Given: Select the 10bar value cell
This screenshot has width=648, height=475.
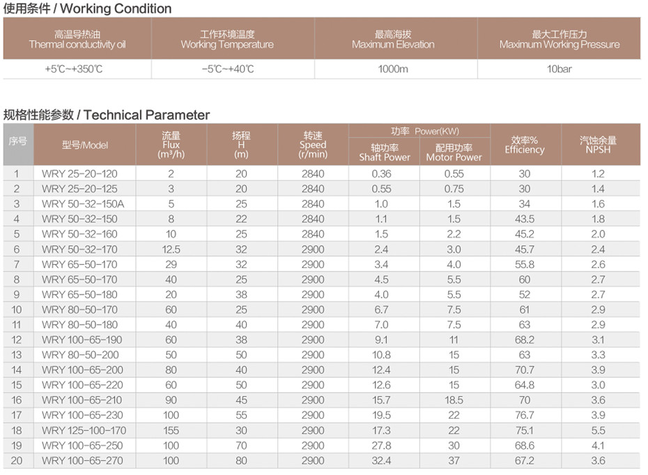Looking at the screenshot, I should (559, 69).
